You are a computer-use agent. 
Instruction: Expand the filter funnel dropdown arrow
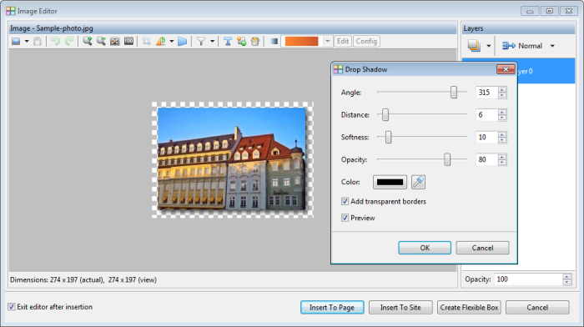coord(212,42)
